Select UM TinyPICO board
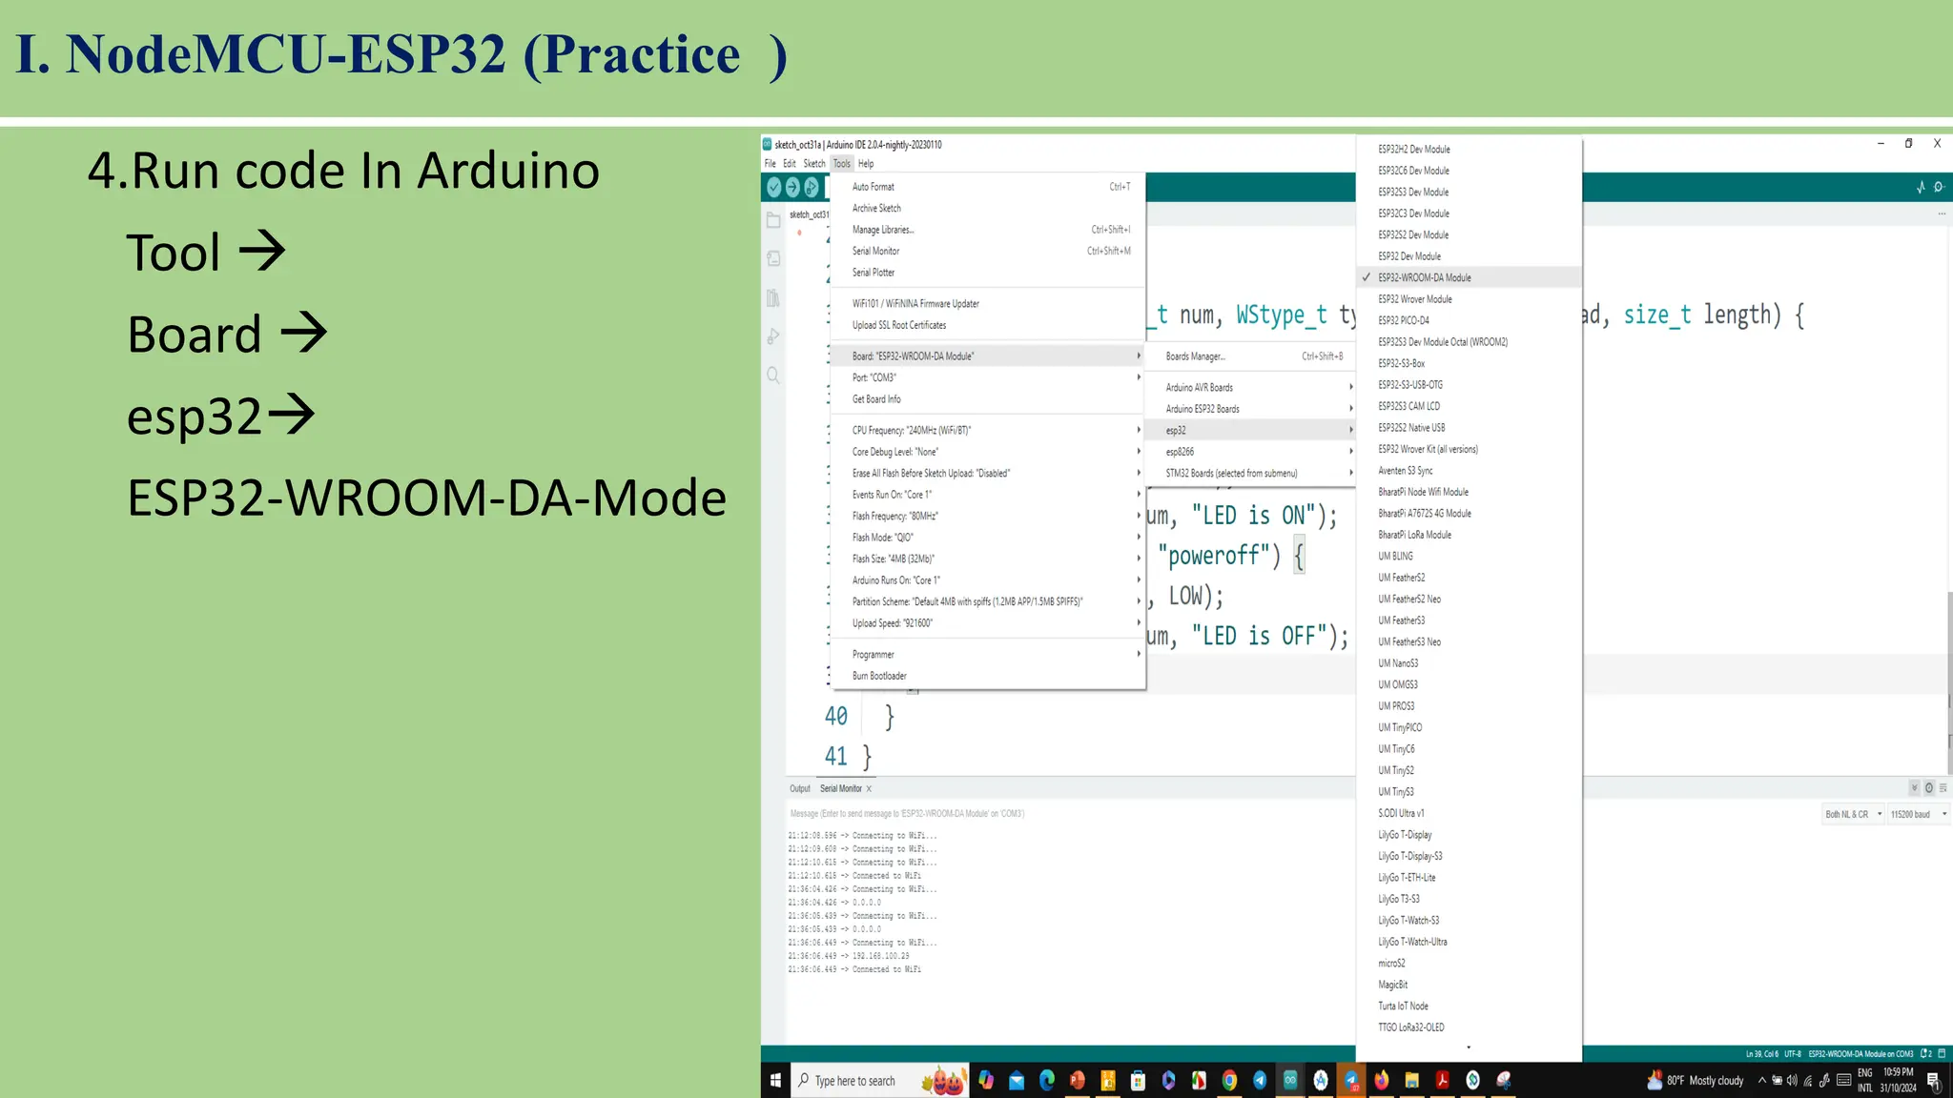The width and height of the screenshot is (1953, 1098). click(x=1469, y=727)
